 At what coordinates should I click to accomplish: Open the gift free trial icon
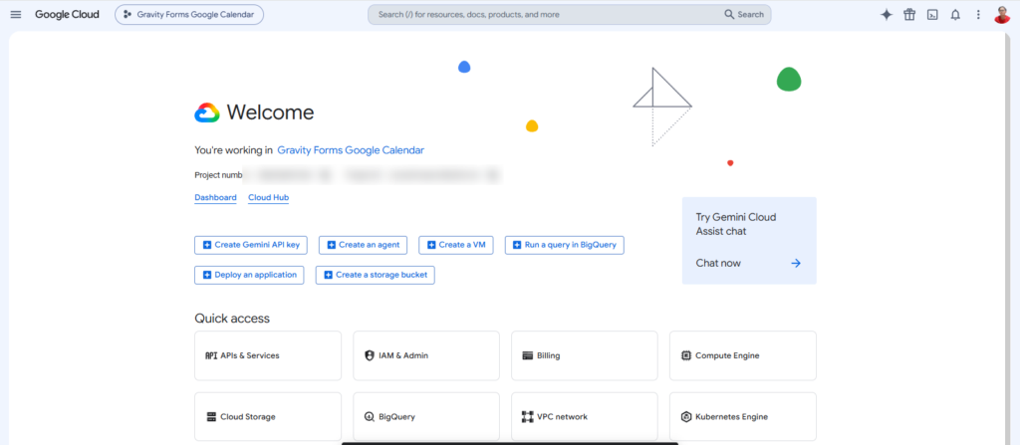909,14
